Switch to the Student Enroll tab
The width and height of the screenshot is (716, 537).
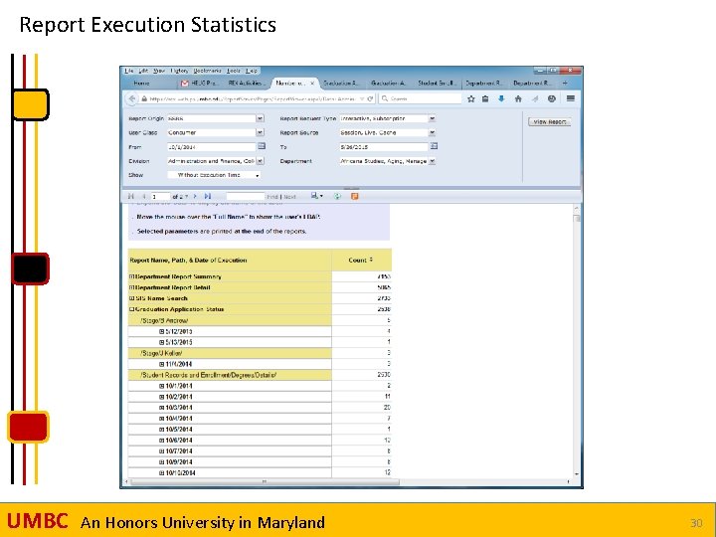click(x=437, y=84)
